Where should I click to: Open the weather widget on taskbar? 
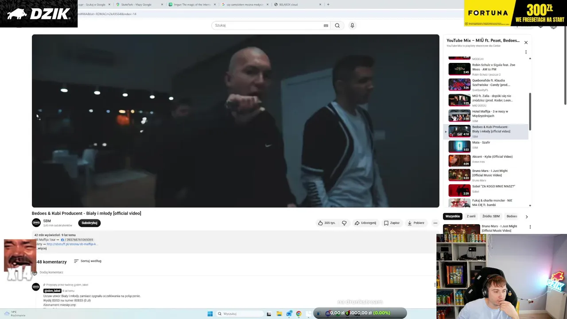[14, 314]
